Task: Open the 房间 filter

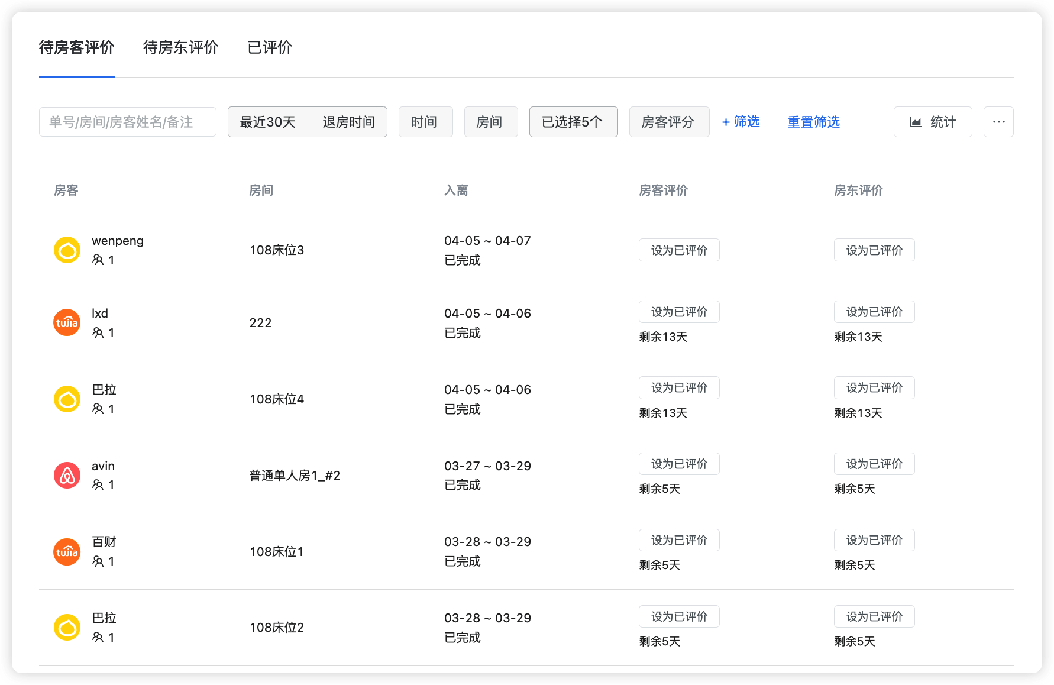Action: click(491, 122)
